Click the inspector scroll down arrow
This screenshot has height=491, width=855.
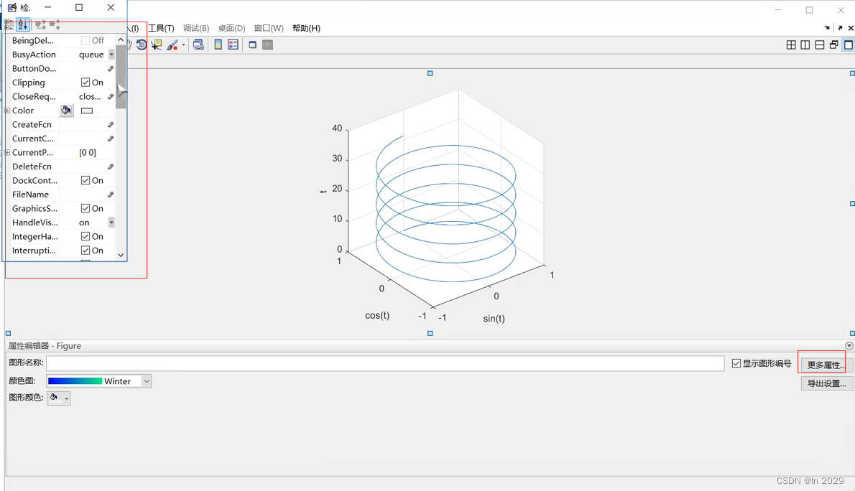(x=121, y=255)
